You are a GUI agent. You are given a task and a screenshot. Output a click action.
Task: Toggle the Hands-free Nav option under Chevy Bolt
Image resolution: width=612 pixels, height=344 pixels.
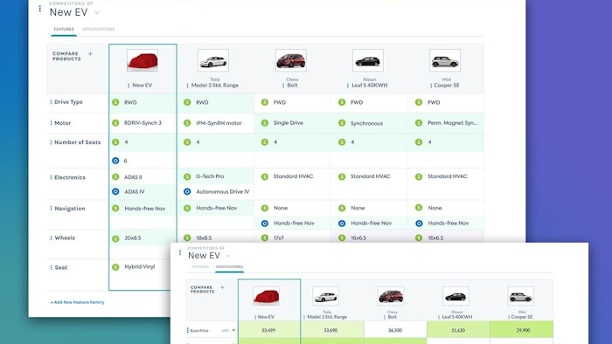(265, 224)
